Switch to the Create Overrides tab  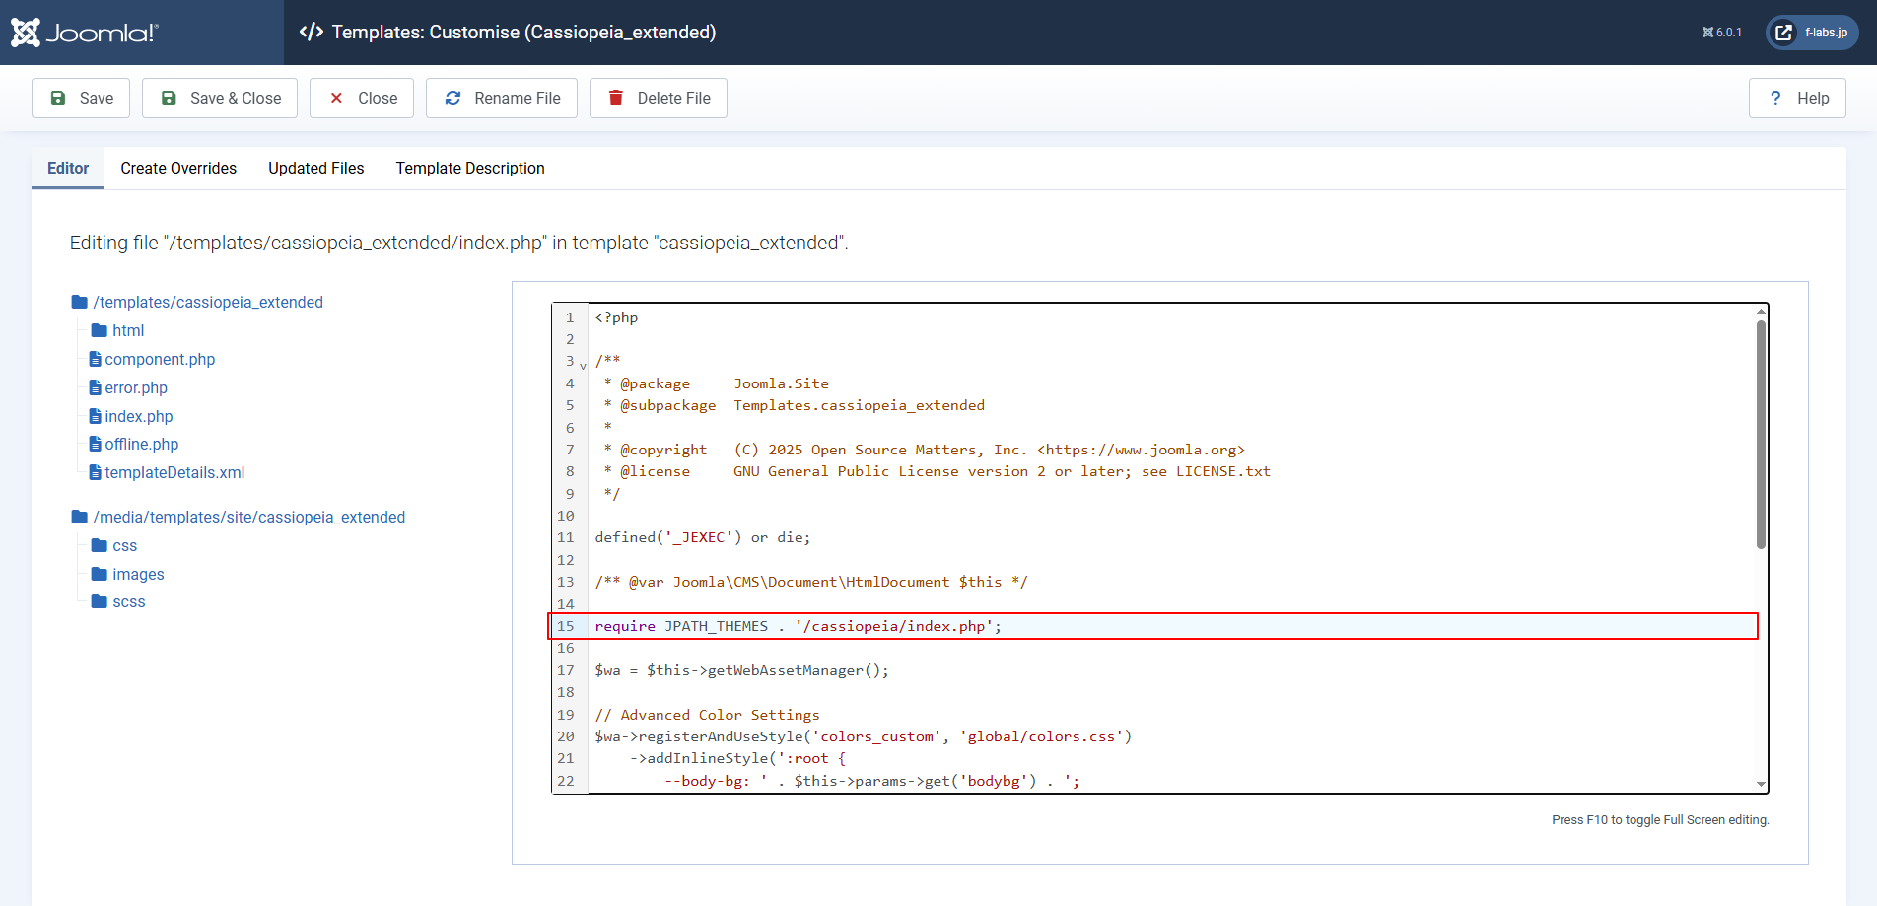click(x=178, y=168)
